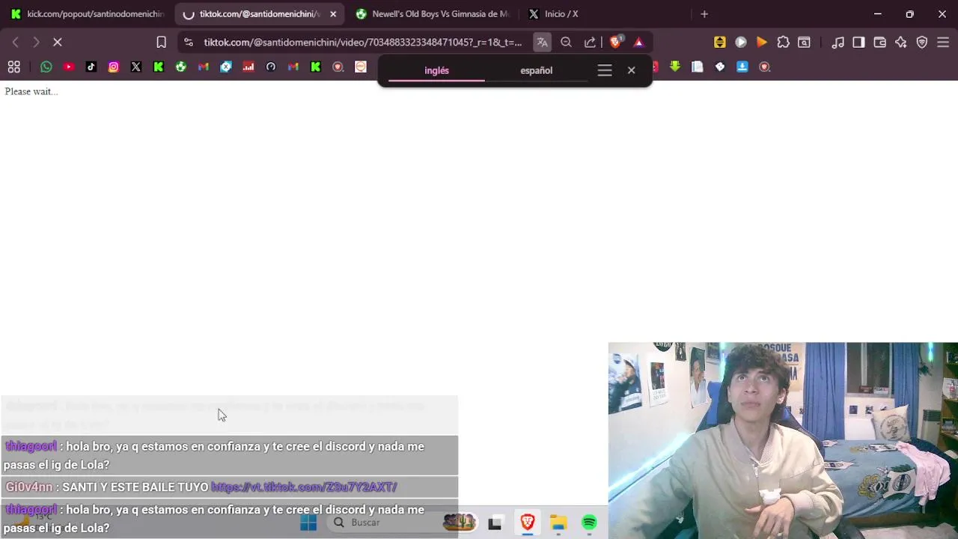
Task: Open Task View on the taskbar
Action: (495, 523)
